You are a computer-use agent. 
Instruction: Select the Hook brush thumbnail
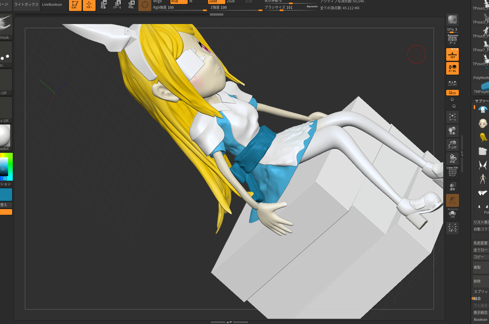[6, 26]
